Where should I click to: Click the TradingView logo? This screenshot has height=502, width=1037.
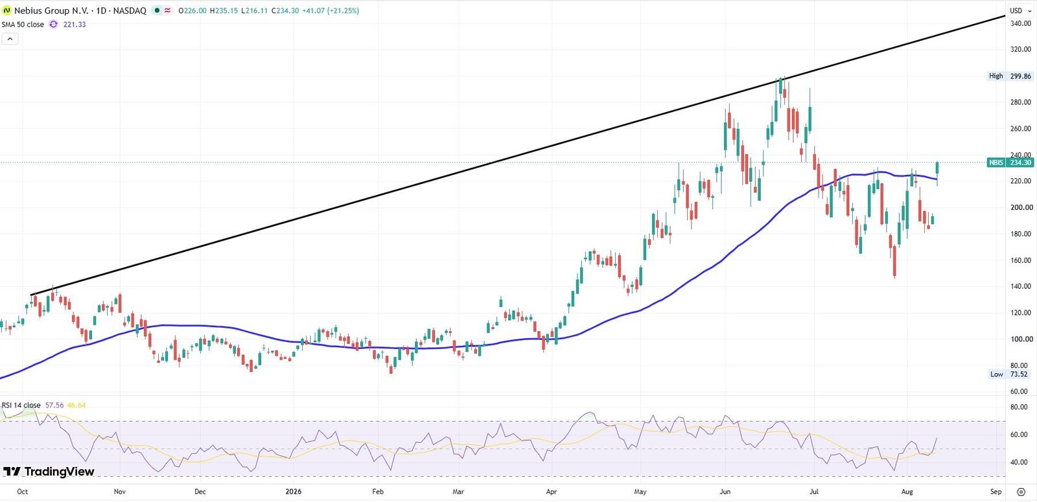(49, 472)
